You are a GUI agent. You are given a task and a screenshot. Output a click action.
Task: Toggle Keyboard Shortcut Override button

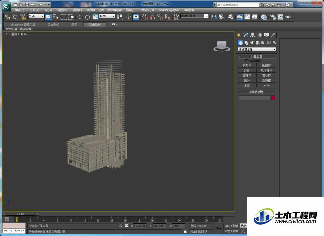[x=136, y=17]
